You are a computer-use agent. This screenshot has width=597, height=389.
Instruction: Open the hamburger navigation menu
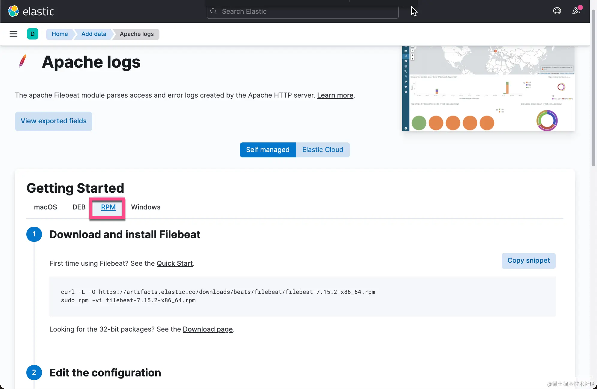tap(13, 34)
